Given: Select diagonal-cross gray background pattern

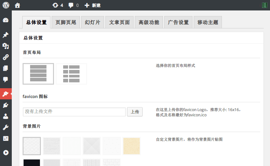Looking at the screenshot, I should click(x=92, y=146).
